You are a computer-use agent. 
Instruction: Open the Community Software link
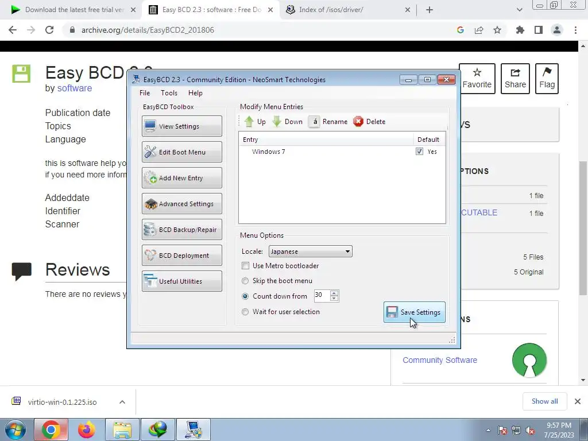(x=440, y=360)
